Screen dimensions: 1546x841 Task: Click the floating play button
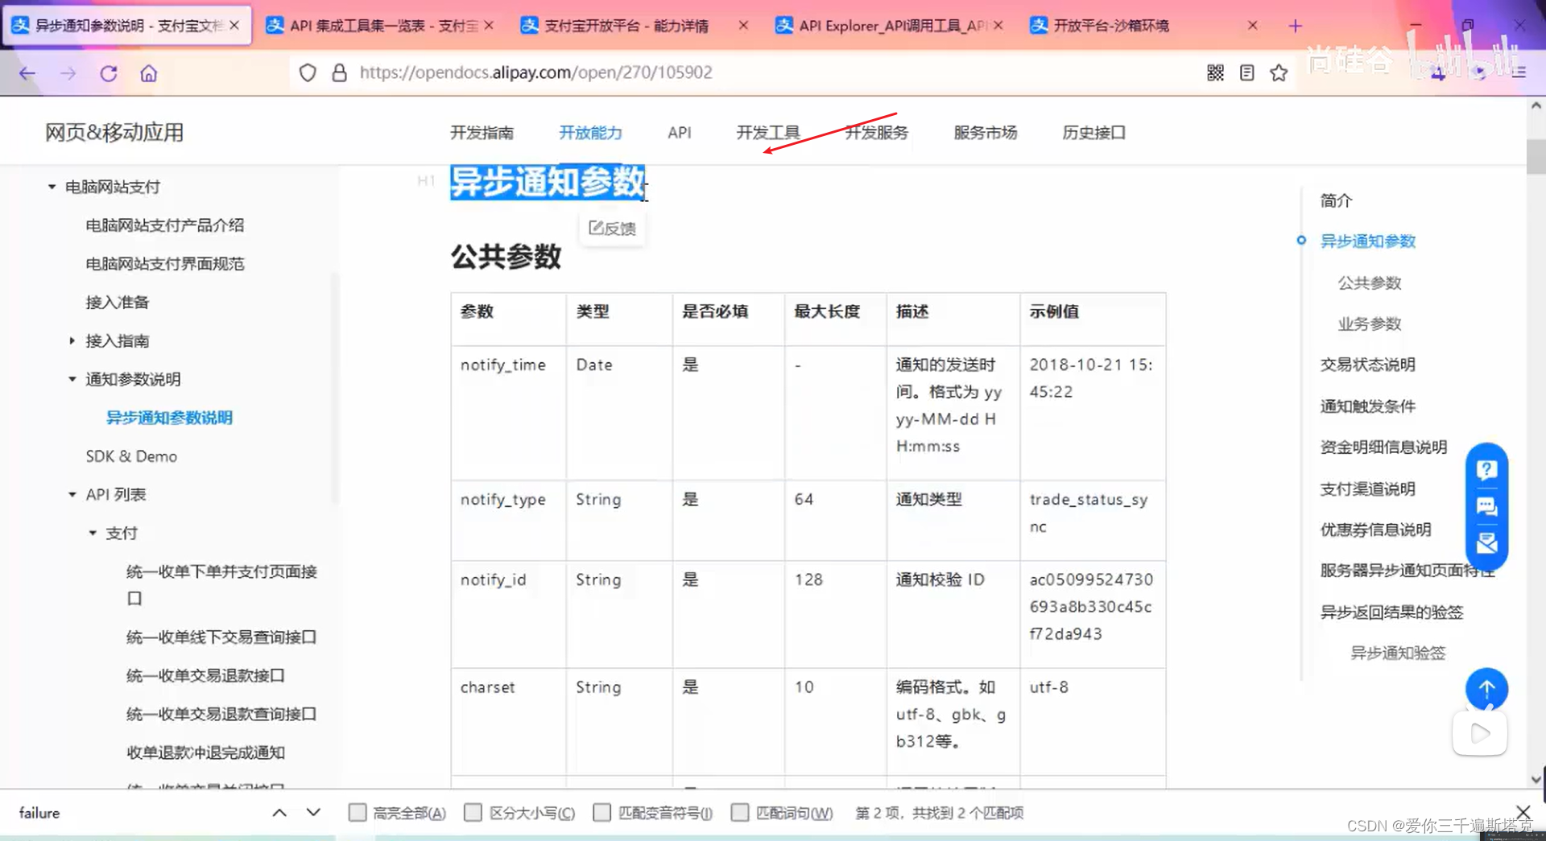tap(1480, 733)
